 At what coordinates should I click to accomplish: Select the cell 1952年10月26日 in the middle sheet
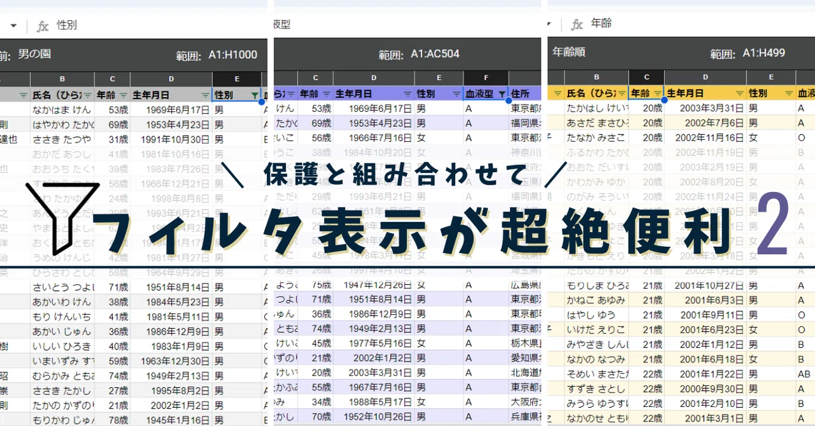click(374, 417)
